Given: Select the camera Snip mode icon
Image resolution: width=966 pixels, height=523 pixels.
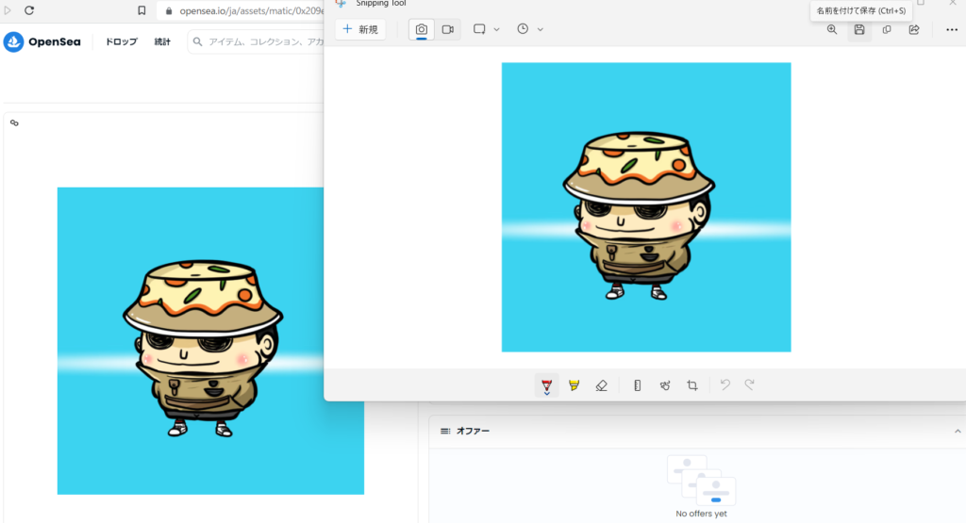Looking at the screenshot, I should point(422,29).
